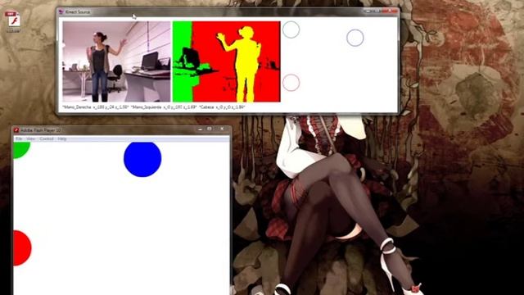The width and height of the screenshot is (524, 295).
Task: Minimize the Kinect Source window
Action: (x=368, y=11)
